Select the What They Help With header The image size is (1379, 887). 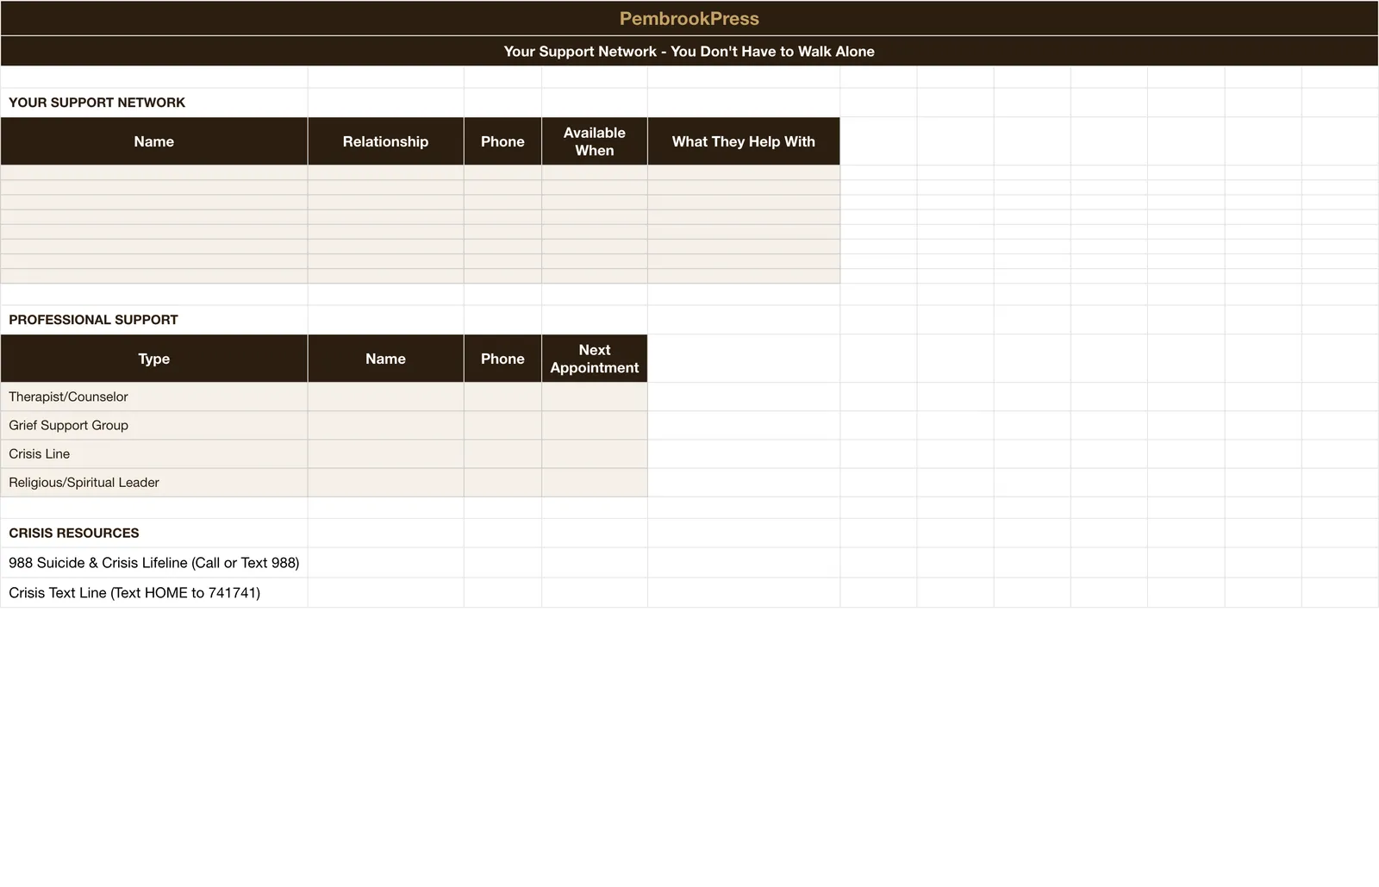(x=744, y=141)
